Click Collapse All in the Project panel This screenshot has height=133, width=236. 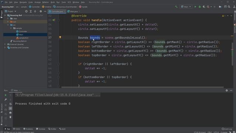tap(35, 11)
